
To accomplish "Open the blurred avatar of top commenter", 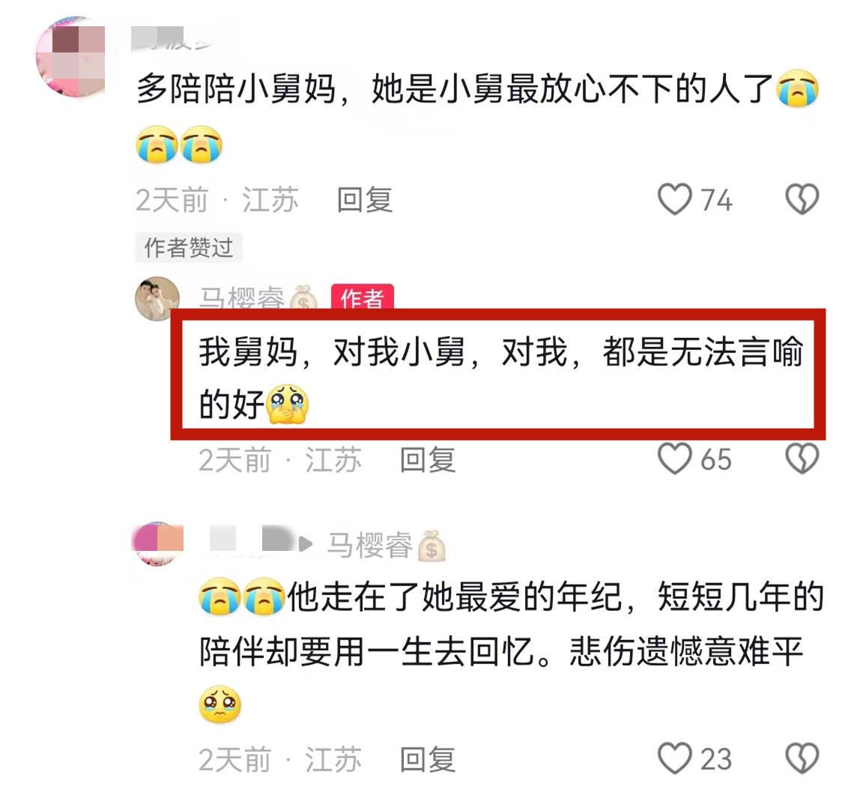I will point(70,57).
